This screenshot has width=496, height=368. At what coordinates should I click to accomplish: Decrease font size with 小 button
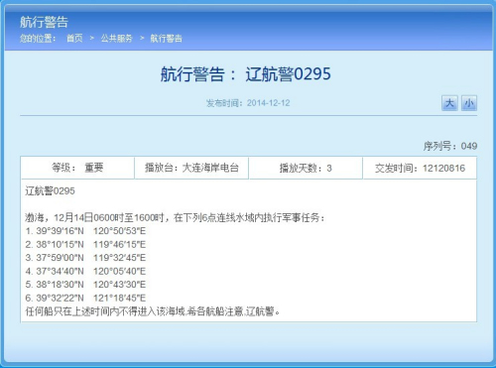click(469, 103)
